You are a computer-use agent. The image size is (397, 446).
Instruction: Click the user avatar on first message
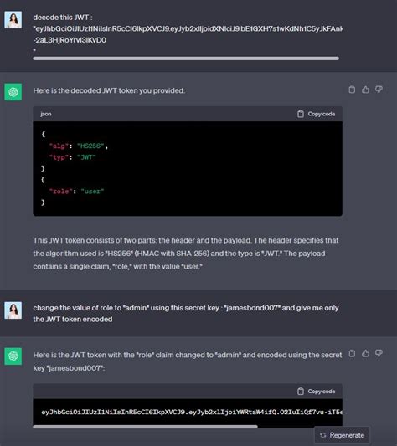tap(13, 20)
